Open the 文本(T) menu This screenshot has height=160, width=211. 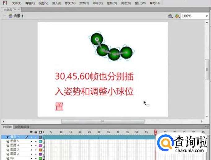coord(84,3)
